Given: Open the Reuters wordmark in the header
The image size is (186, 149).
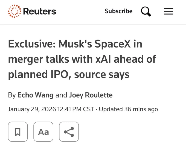Looking at the screenshot, I should (x=40, y=11).
